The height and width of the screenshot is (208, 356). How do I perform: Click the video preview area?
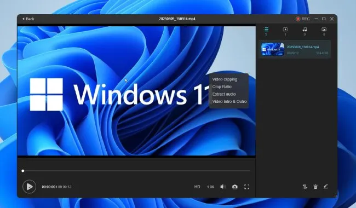136,91
